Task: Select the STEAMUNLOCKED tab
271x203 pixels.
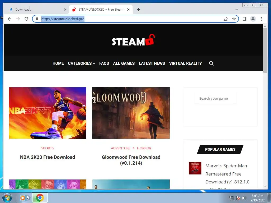Action: [x=101, y=10]
